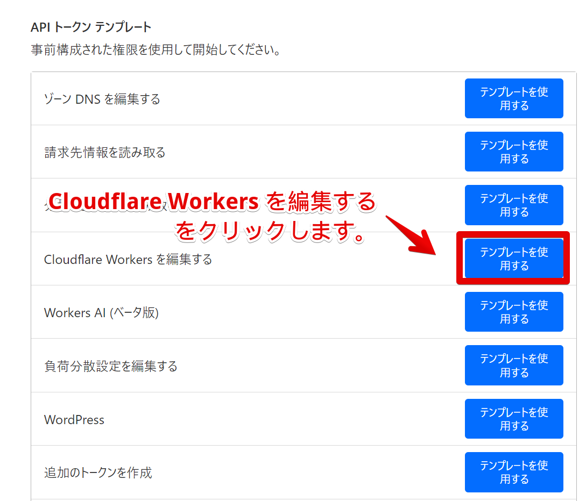The width and height of the screenshot is (579, 501).
Task: Use the 請求先情報を読み取る template button
Action: click(x=513, y=152)
